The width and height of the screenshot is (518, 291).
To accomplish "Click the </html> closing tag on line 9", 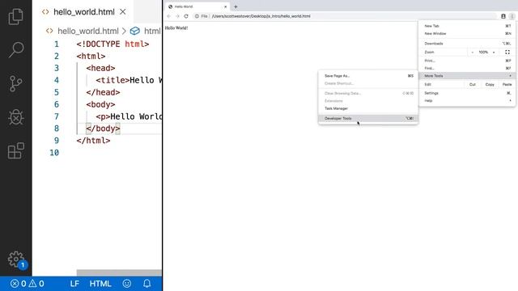I will click(94, 141).
